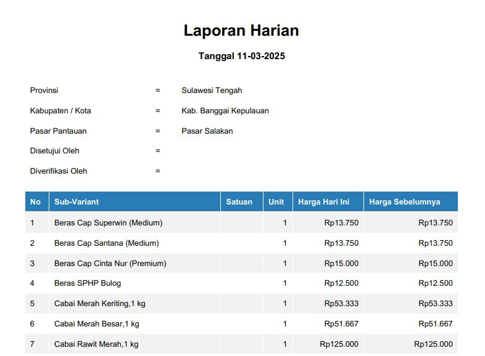Image resolution: width=485 pixels, height=356 pixels.
Task: Click the 'Pasar Salakan' value
Action: coord(207,131)
